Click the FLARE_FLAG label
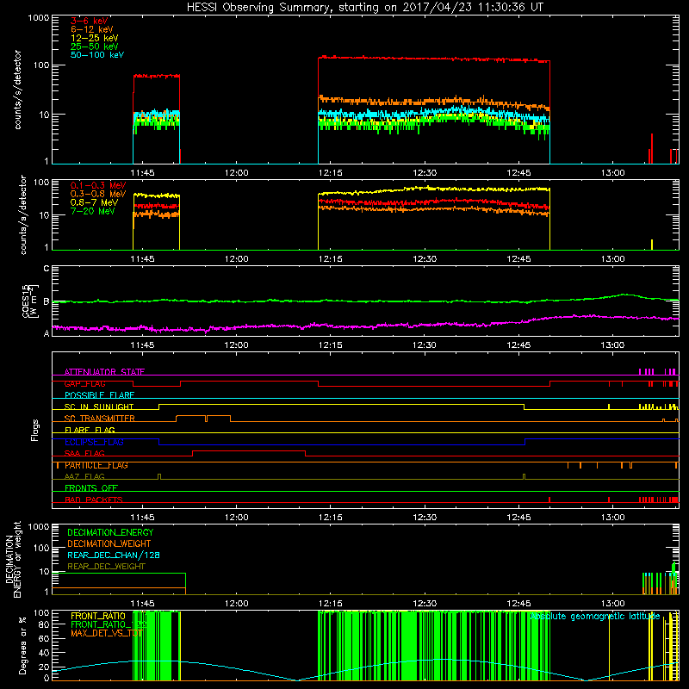Image resolution: width=689 pixels, height=689 pixels. coord(90,430)
